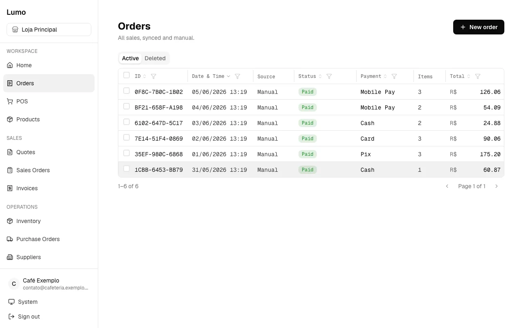Click the Pix payment cell
The width and height of the screenshot is (524, 328).
366,154
